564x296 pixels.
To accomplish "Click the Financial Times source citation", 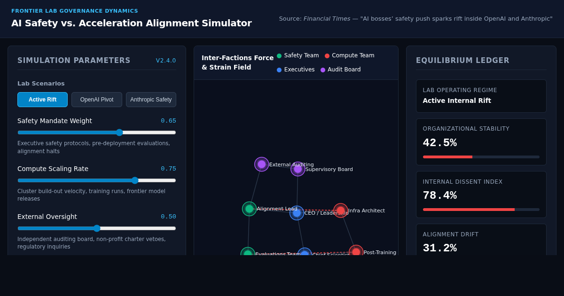I will (x=416, y=19).
